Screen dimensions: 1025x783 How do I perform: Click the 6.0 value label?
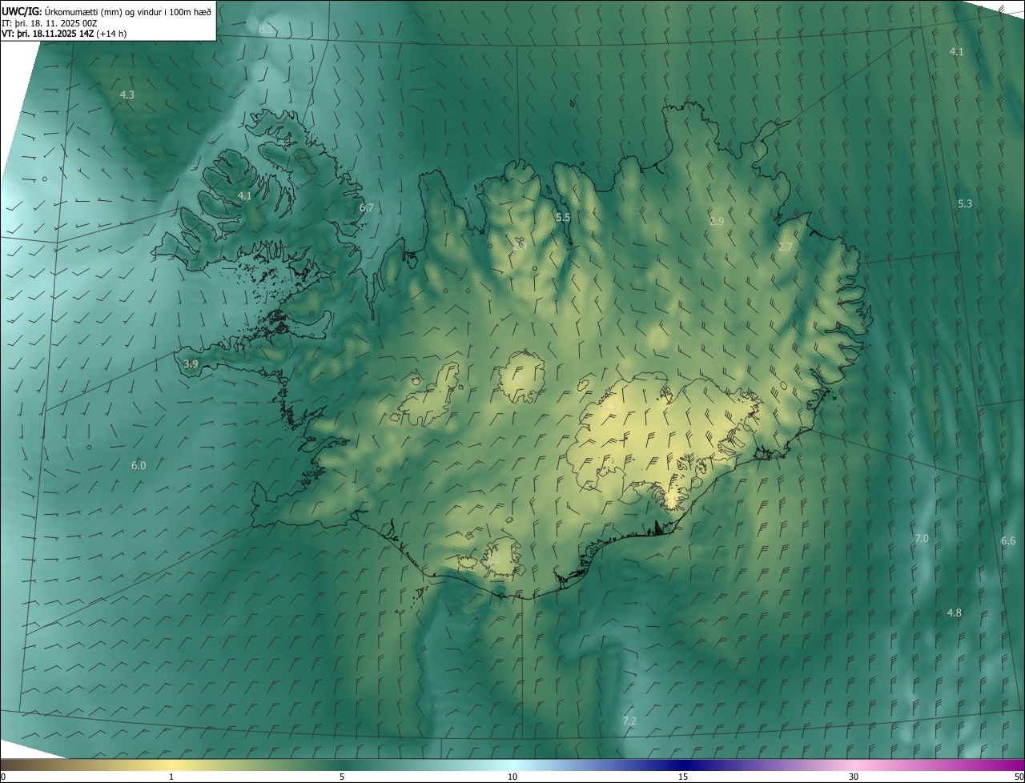pyautogui.click(x=139, y=465)
